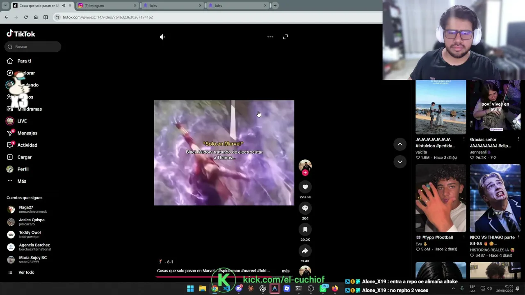Go back in the browser
The image size is (525, 295).
click(6, 17)
